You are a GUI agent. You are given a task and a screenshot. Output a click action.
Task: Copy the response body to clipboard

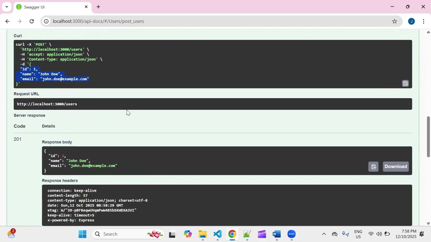(x=373, y=167)
